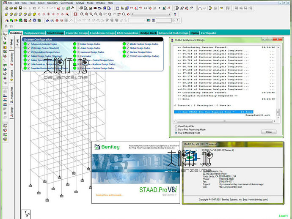The height and width of the screenshot is (219, 292).
Task: Click the highlighted End STAAD.Pro Run line
Action: [214, 112]
